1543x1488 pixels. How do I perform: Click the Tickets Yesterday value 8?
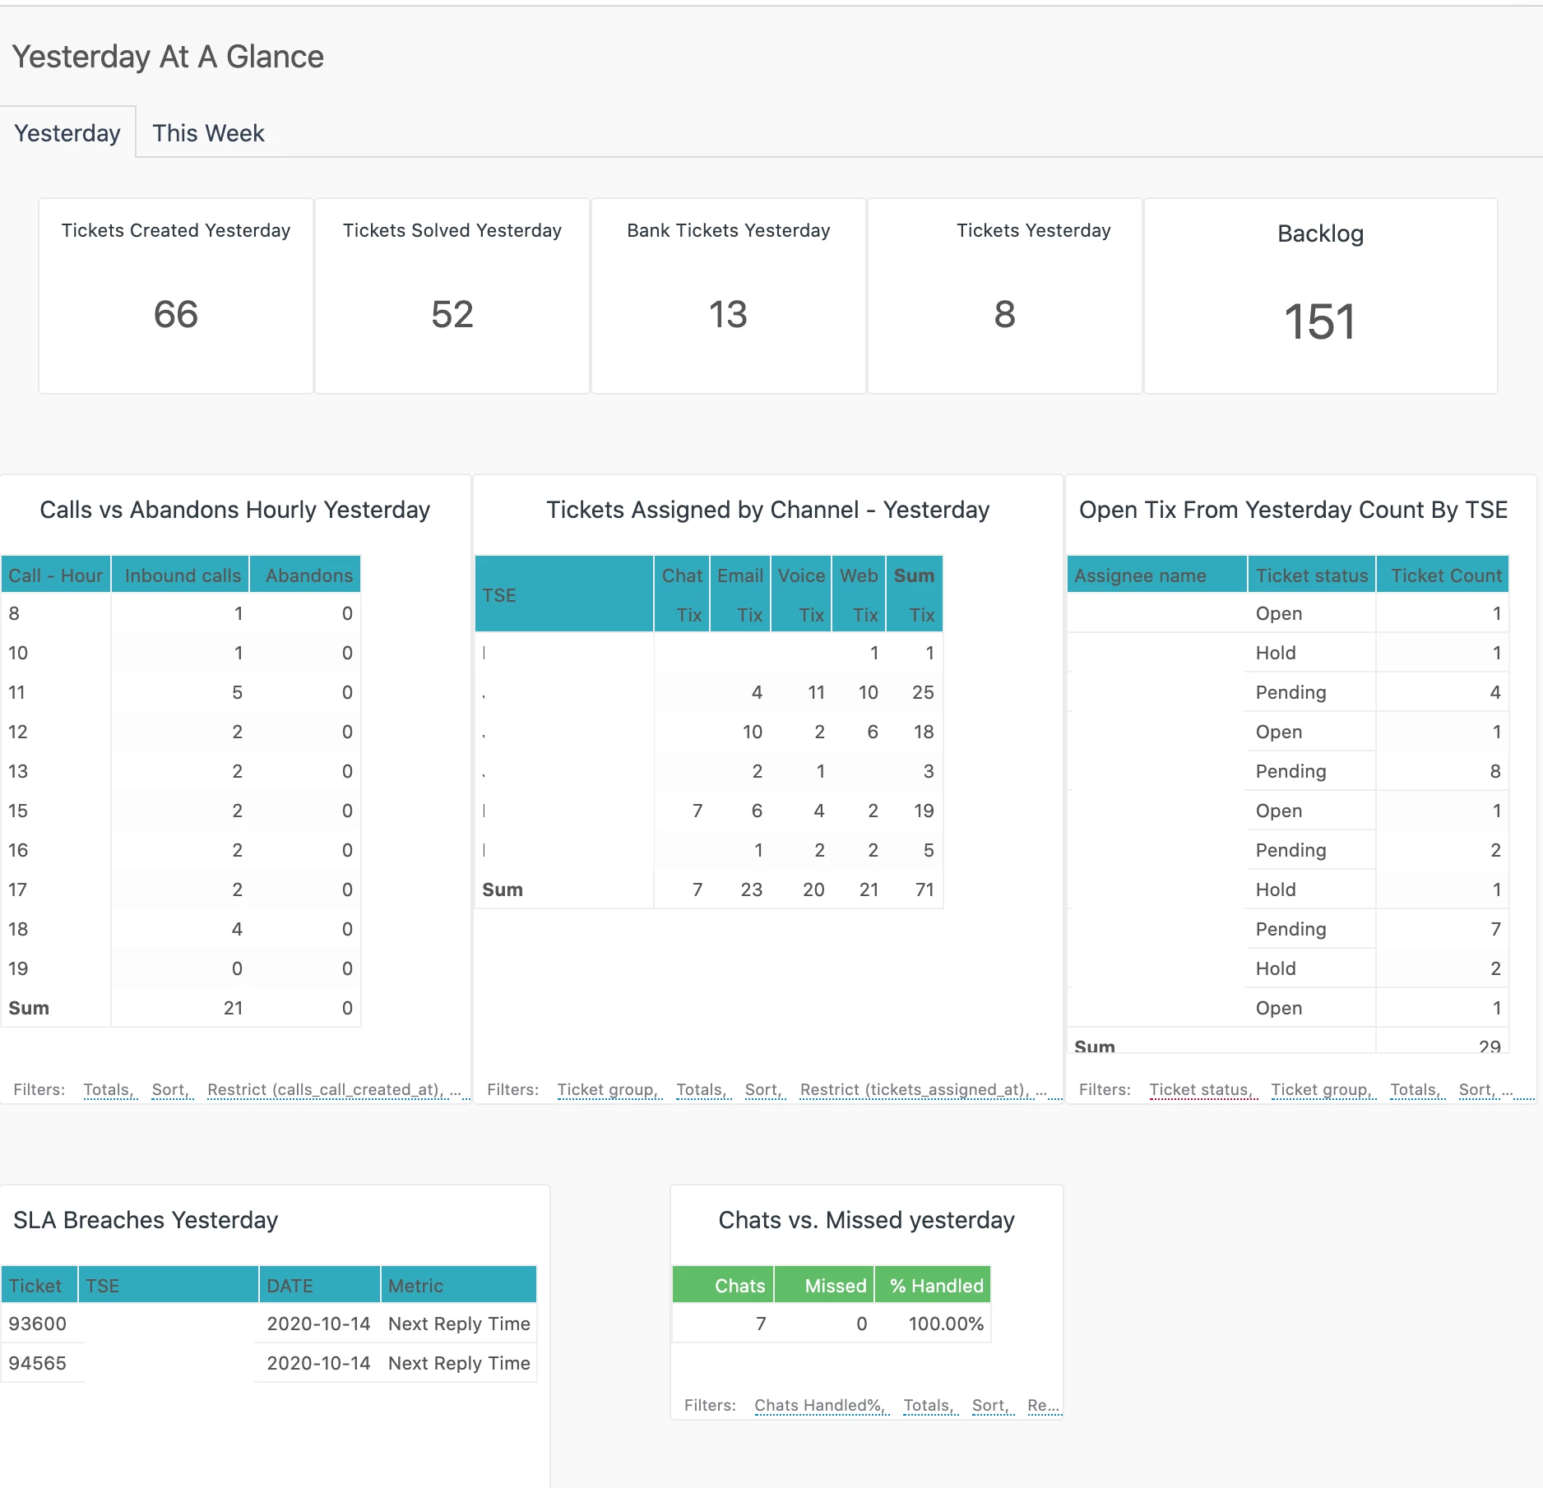[1004, 315]
